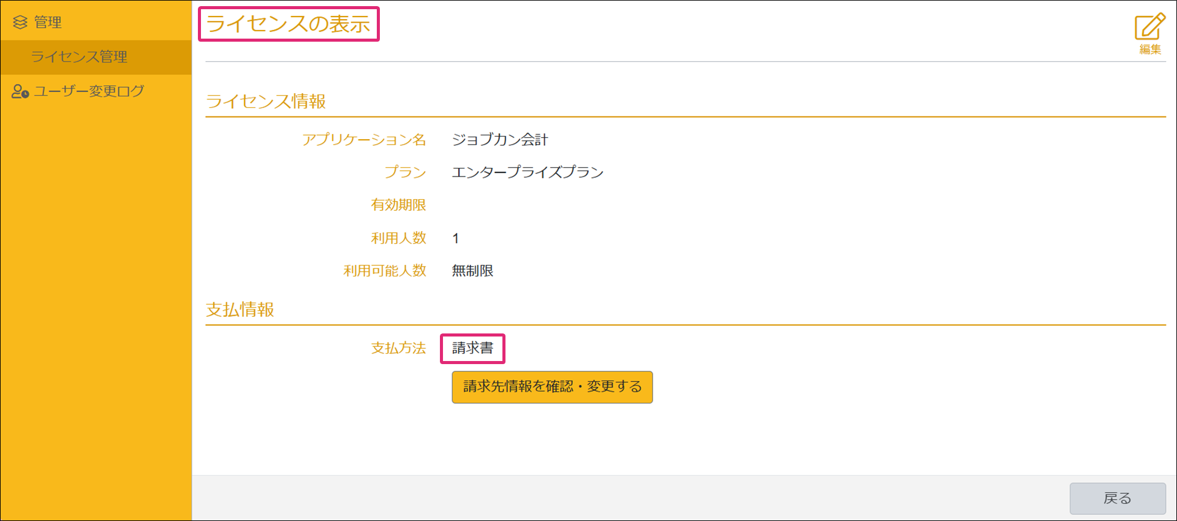
Task: Click the アプリケーション名 field label
Action: 364,140
